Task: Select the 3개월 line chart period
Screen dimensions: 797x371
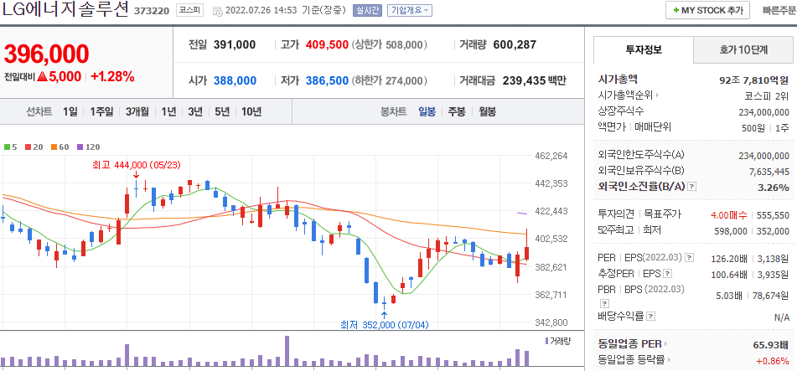Action: [137, 112]
